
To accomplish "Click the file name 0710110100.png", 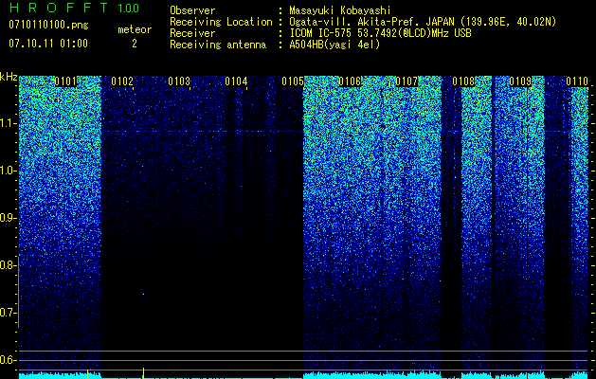I will pyautogui.click(x=48, y=25).
